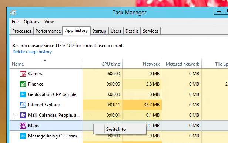Viewport: 228px width, 143px height.
Task: Open the Options menu
Action: 31,22
